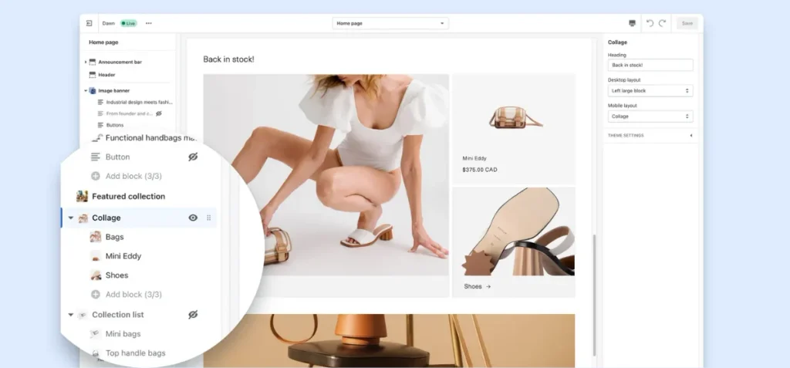Select the Shoes block in sidebar
This screenshot has height=368, width=790.
117,275
